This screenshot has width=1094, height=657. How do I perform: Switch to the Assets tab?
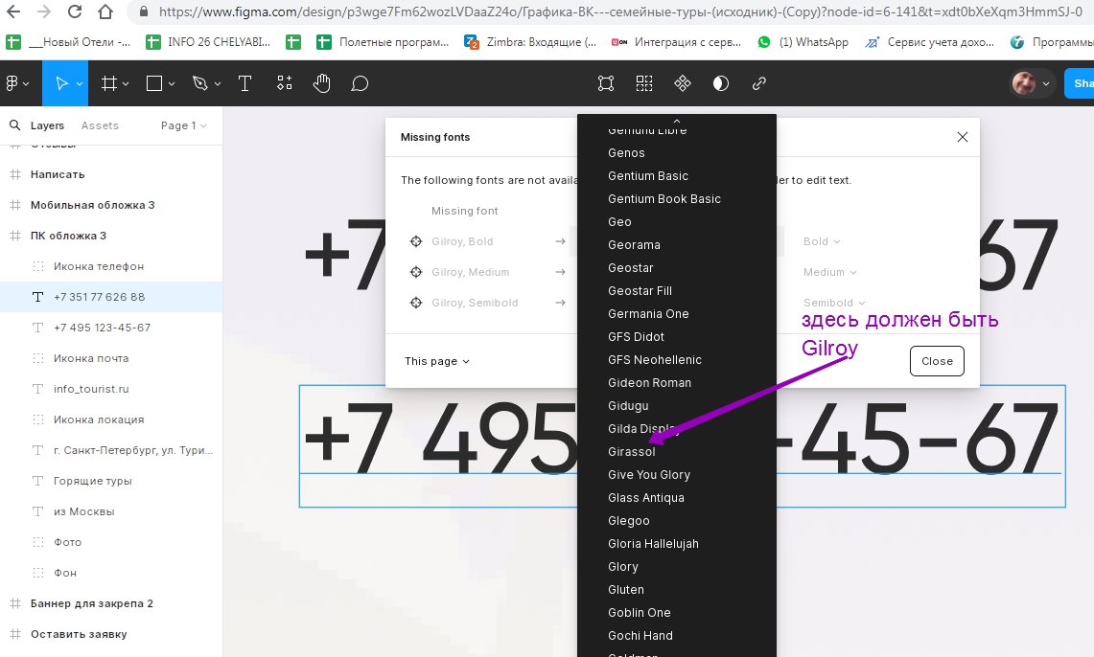click(100, 125)
